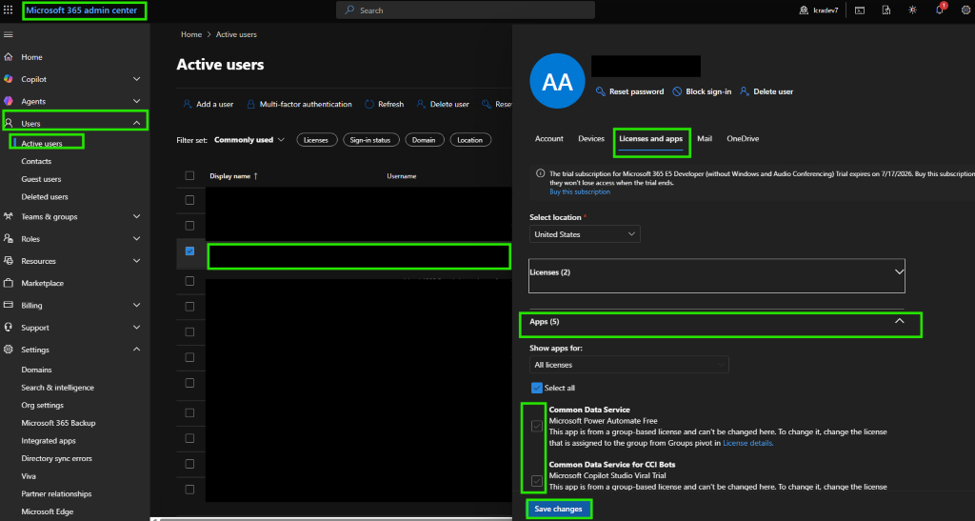Open the All licenses dropdown
The height and width of the screenshot is (521, 975).
(x=628, y=365)
